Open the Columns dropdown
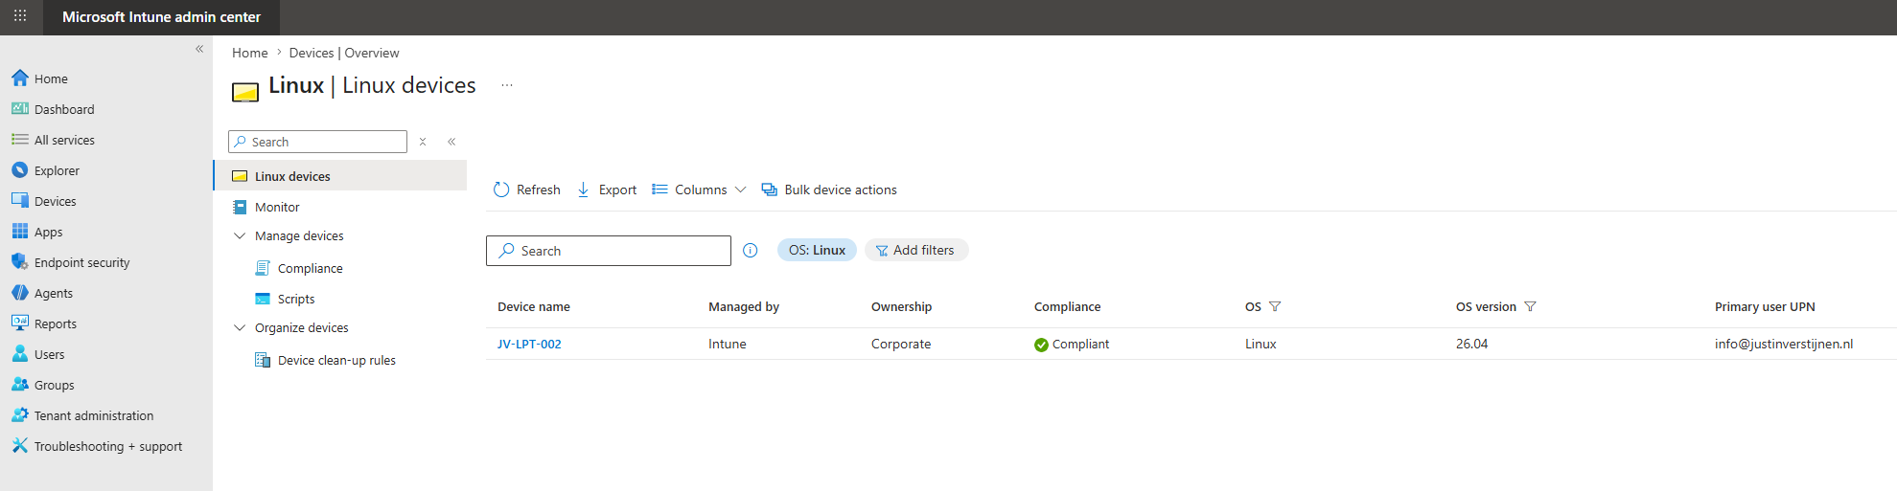This screenshot has width=1897, height=491. [699, 190]
